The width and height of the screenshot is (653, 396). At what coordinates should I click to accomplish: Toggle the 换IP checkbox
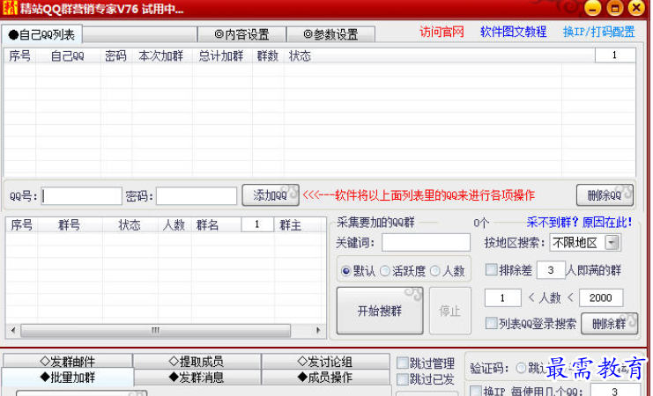(476, 391)
